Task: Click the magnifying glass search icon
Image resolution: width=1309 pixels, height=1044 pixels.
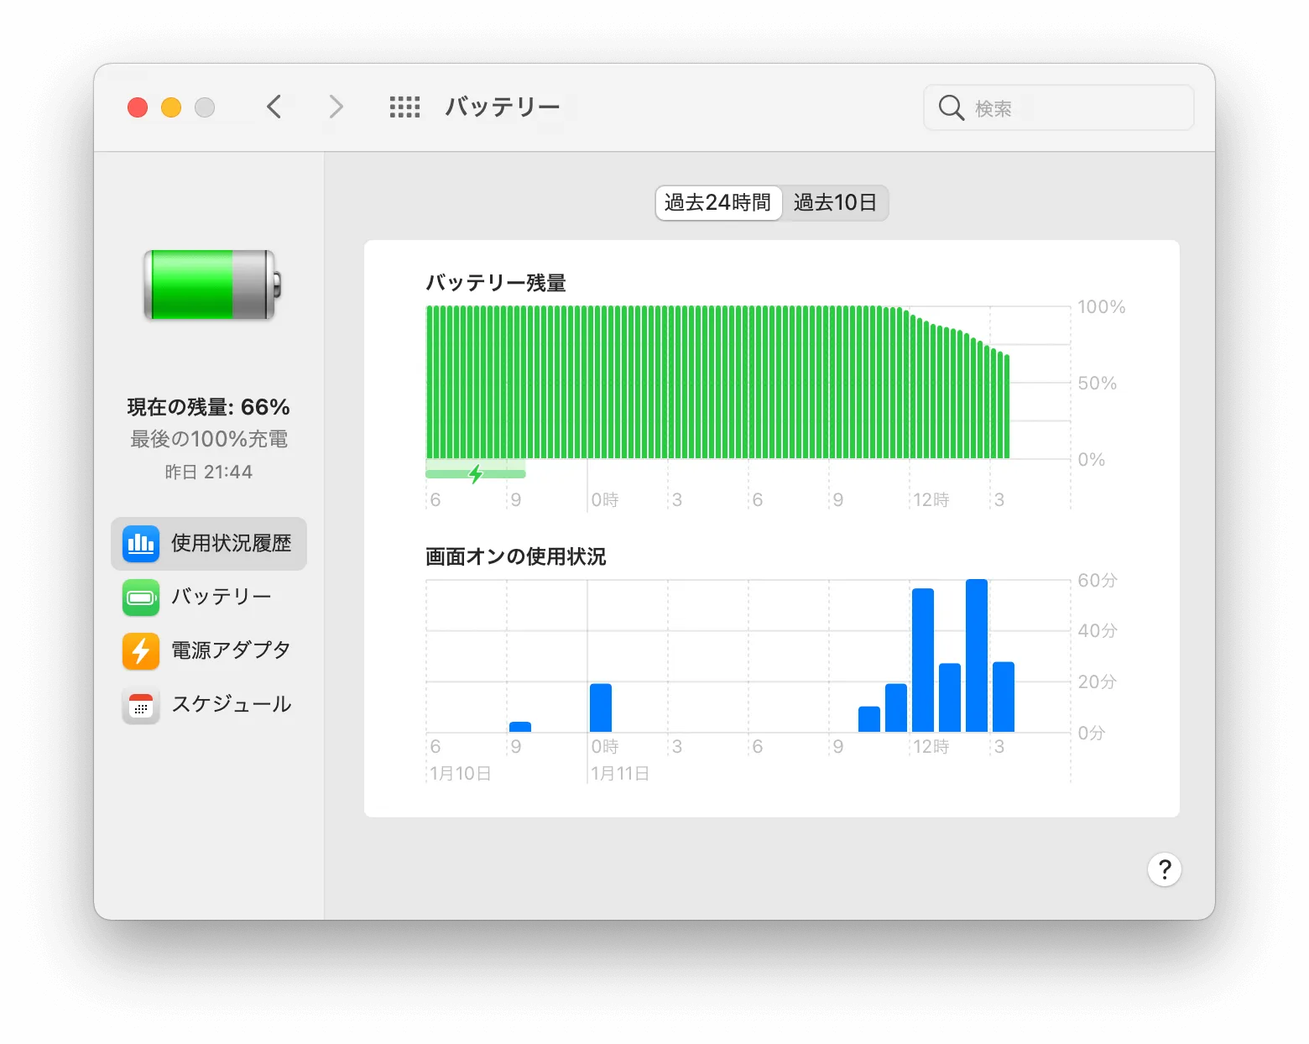Action: pyautogui.click(x=951, y=108)
